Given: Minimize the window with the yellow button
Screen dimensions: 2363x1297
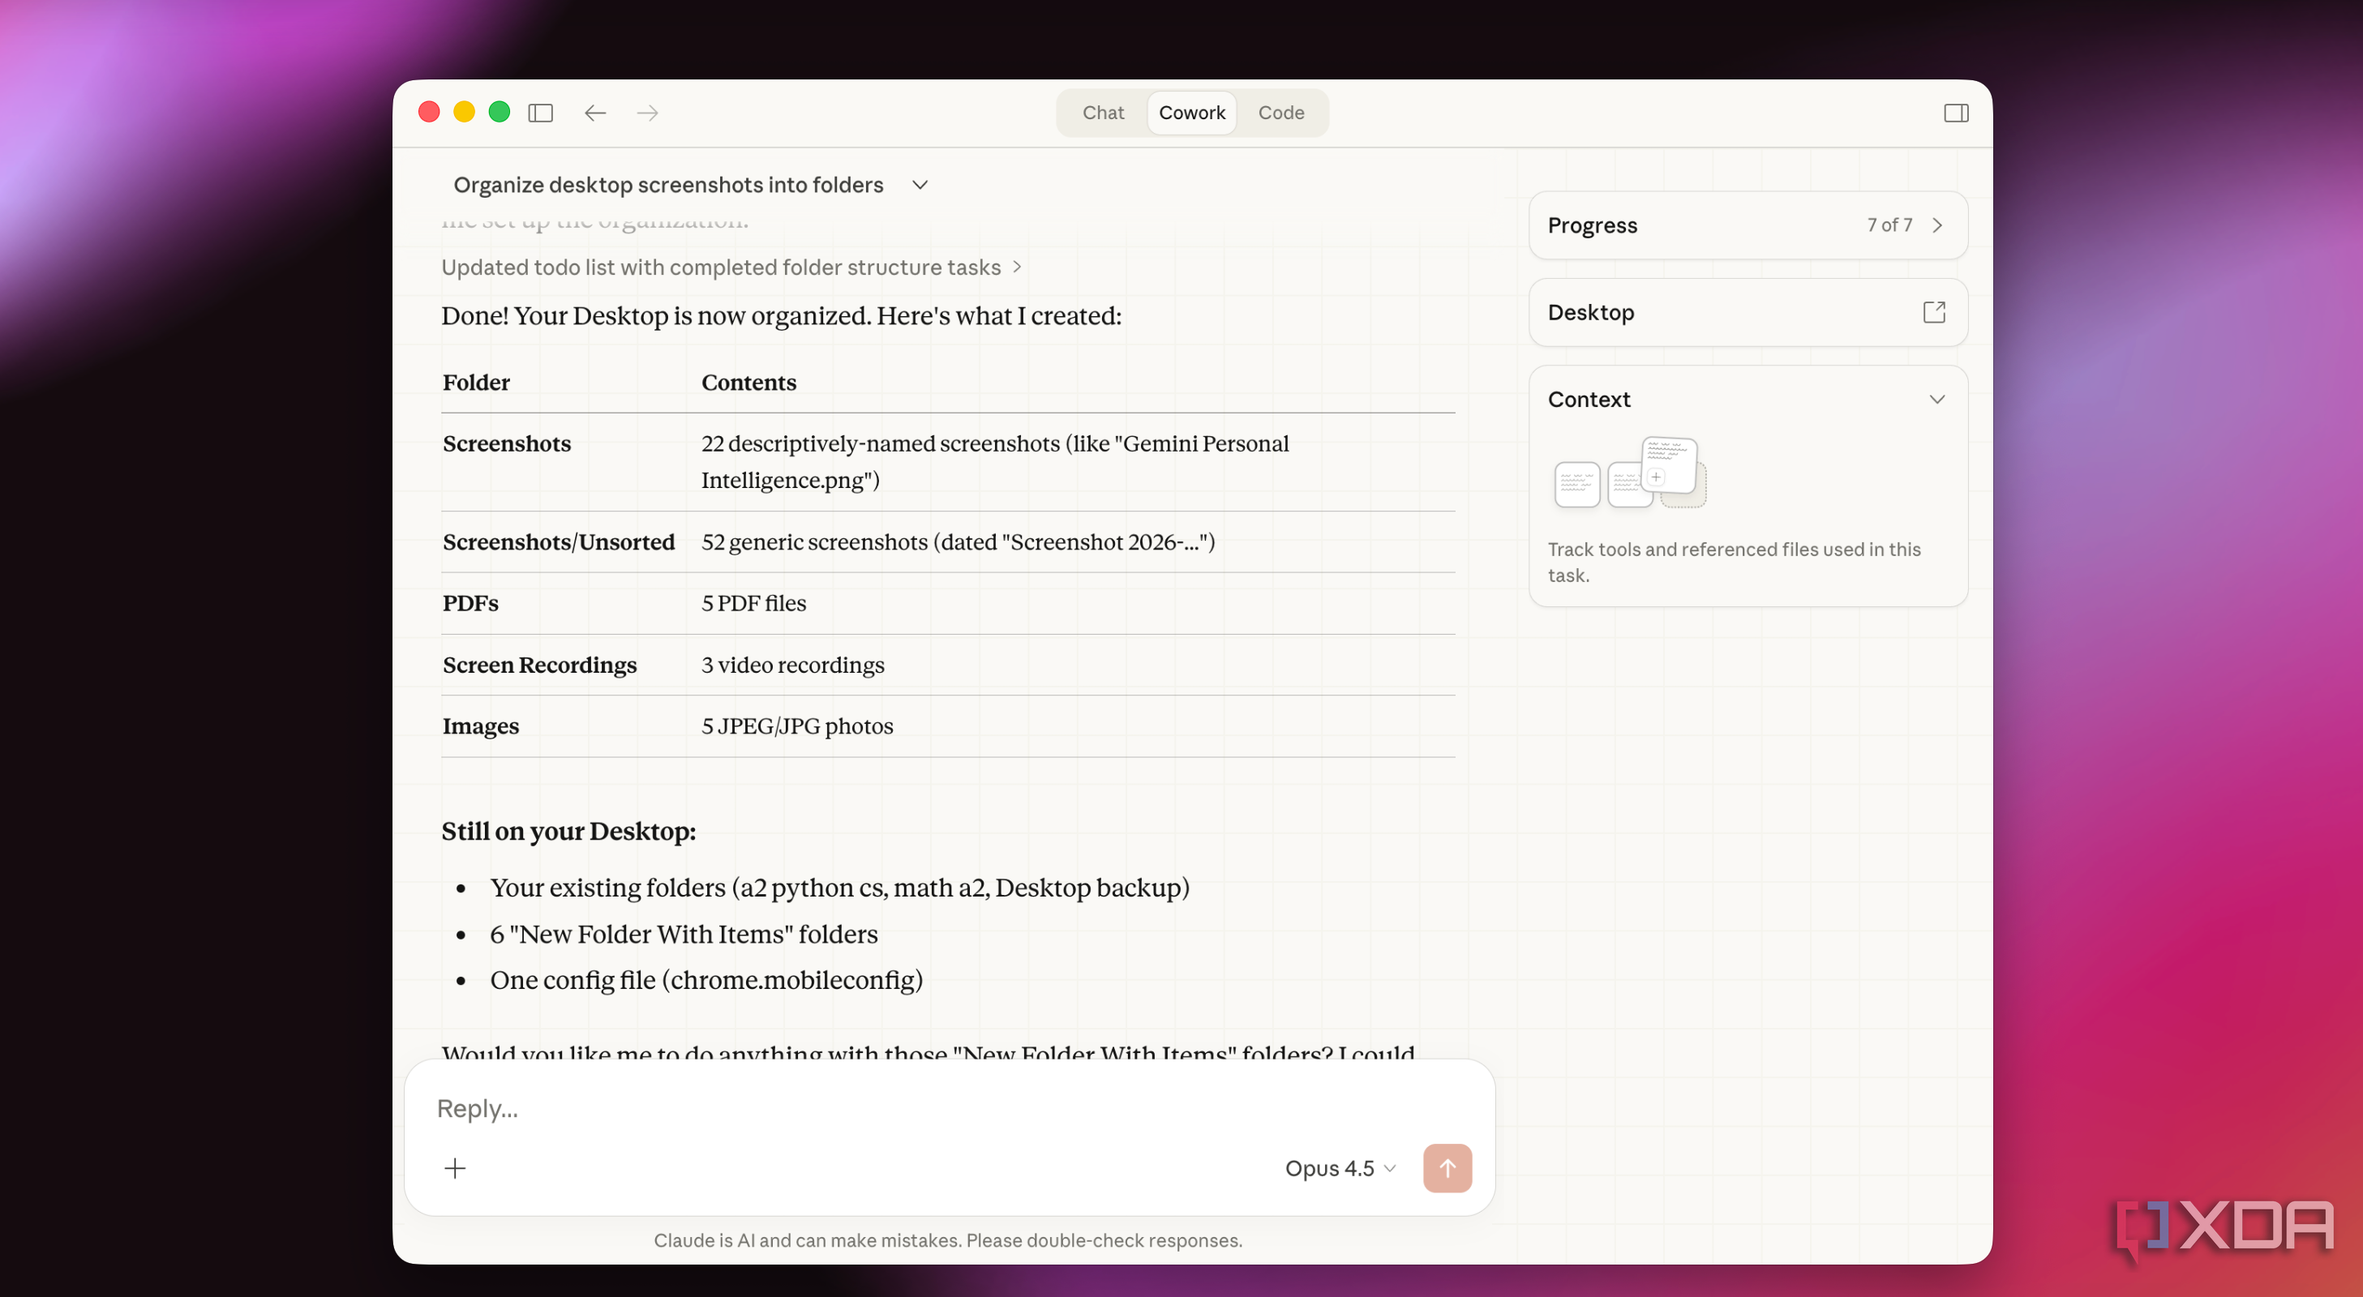Looking at the screenshot, I should coord(464,112).
